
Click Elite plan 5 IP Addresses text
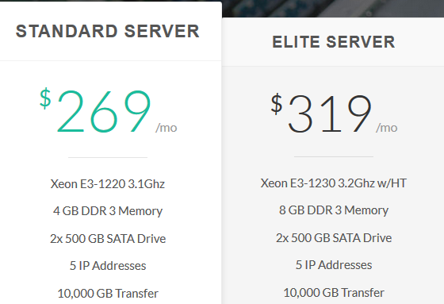pos(334,265)
